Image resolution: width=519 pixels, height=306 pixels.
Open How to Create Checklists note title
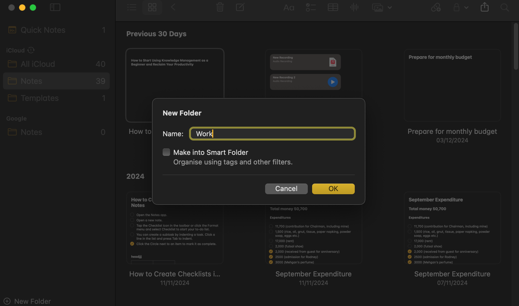pyautogui.click(x=175, y=274)
